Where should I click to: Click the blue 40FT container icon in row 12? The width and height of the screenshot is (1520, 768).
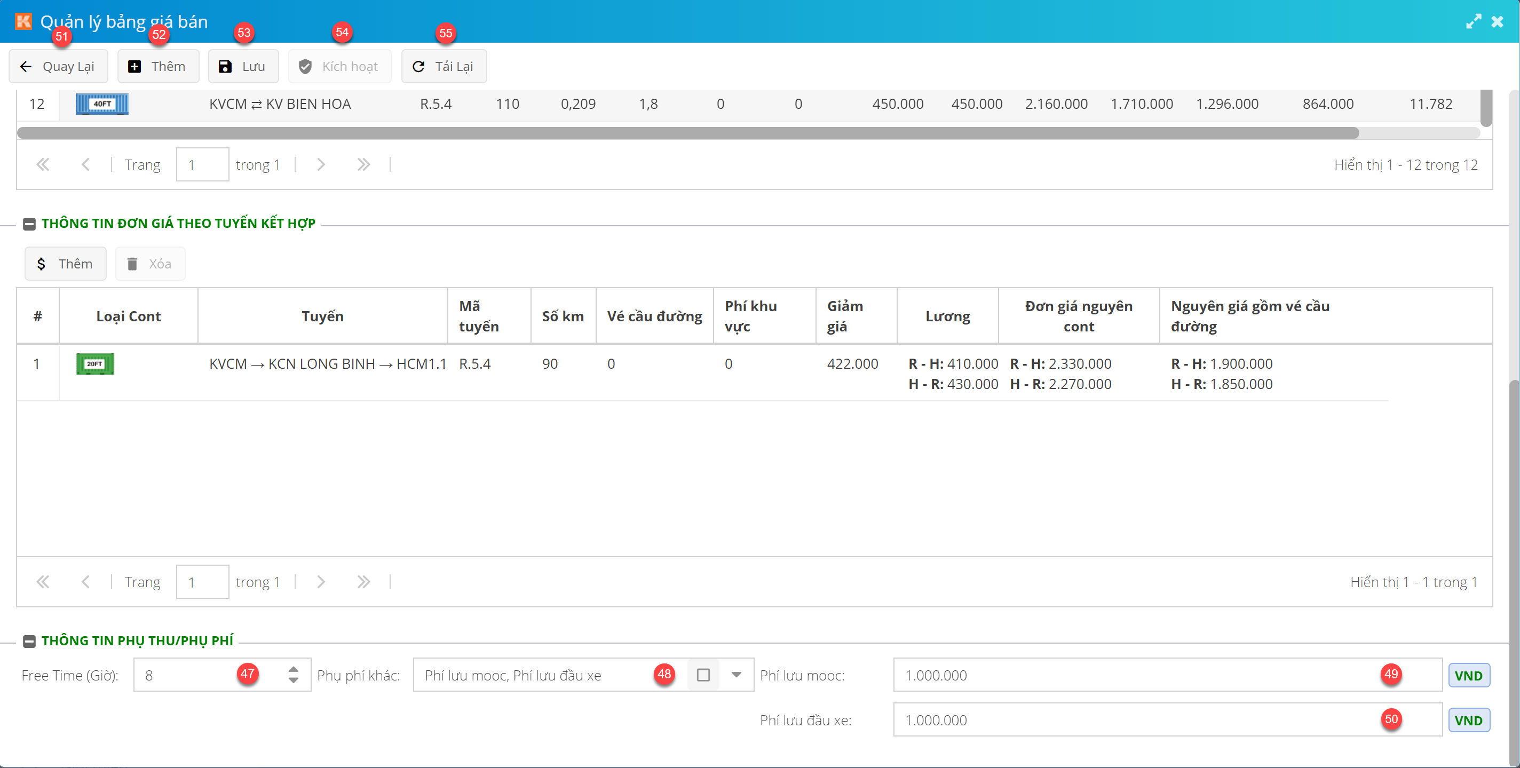[x=101, y=104]
